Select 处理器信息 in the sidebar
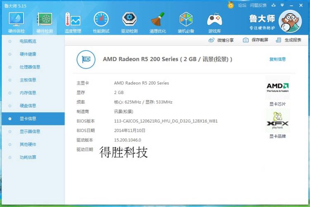This screenshot has width=310, height=207. [33, 67]
